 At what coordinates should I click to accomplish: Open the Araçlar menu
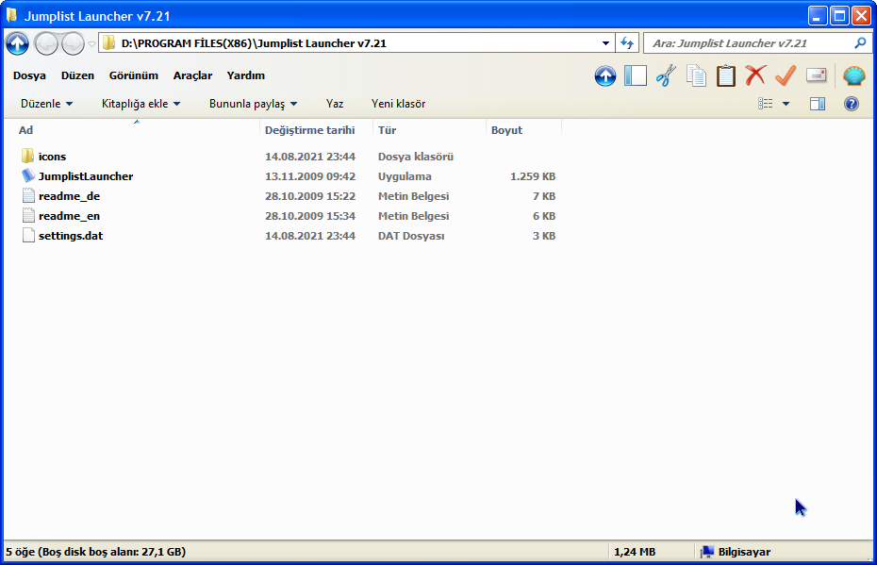[x=193, y=75]
